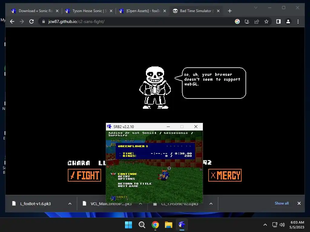Expand options for L_foxBot-v1.6.pk3 download
The width and height of the screenshot is (310, 232).
70,204
